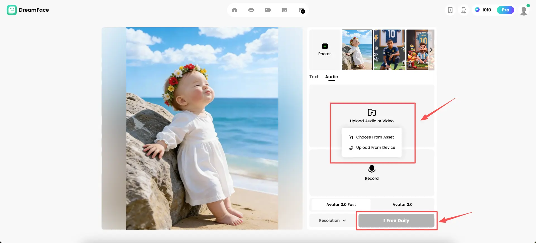Click the download app icon
This screenshot has width=536, height=243.
[450, 10]
